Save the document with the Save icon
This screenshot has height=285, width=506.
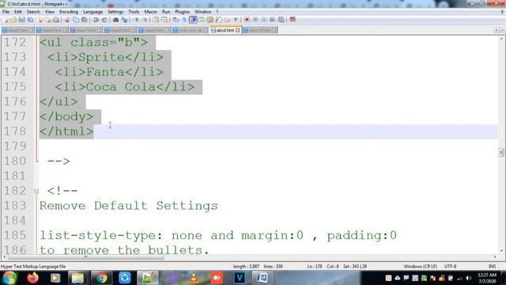click(21, 20)
